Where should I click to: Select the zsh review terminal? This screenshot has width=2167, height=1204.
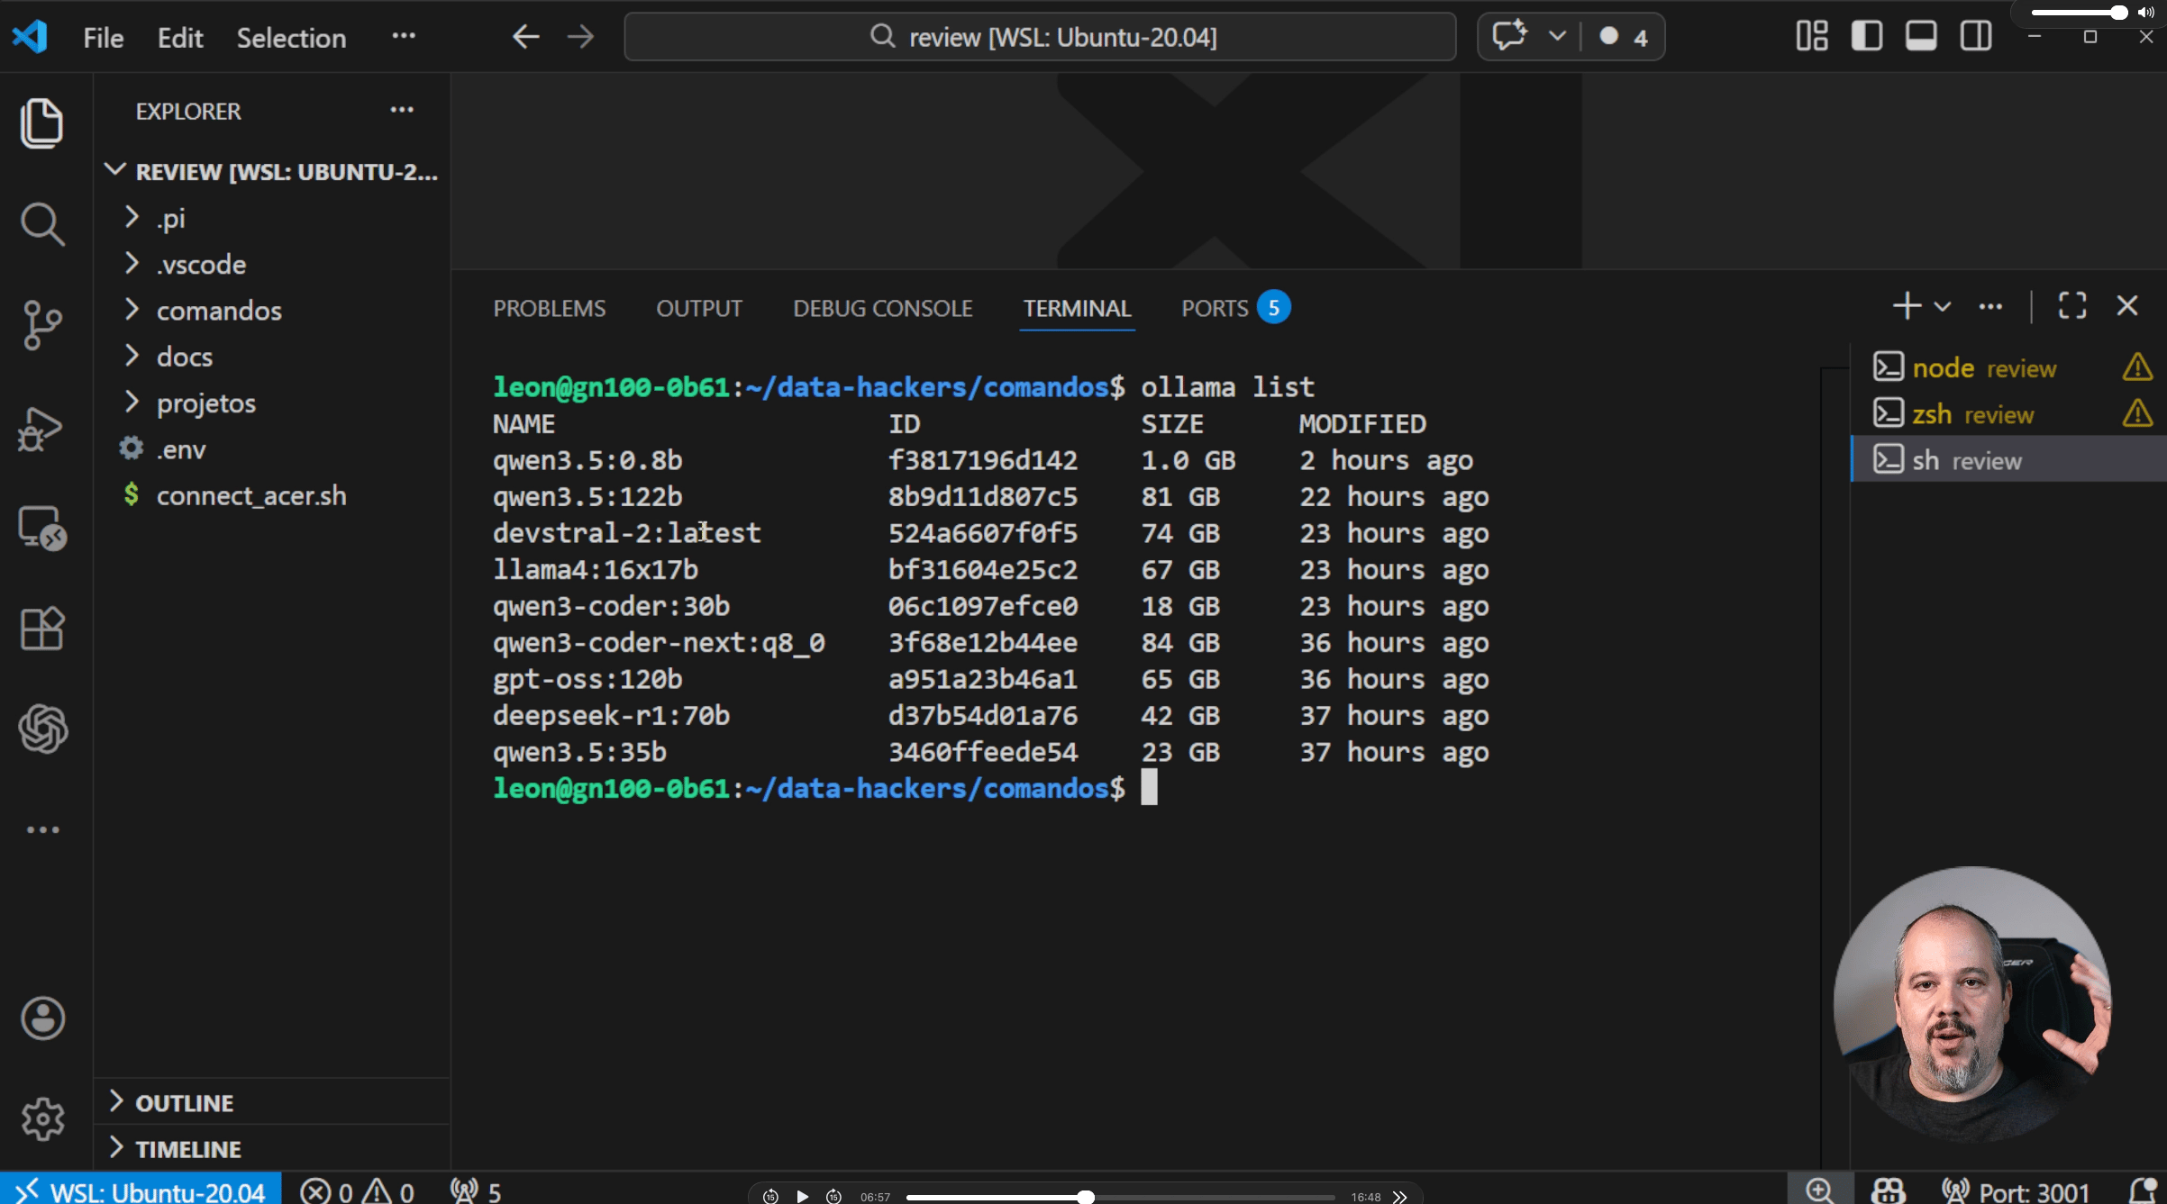(1971, 414)
